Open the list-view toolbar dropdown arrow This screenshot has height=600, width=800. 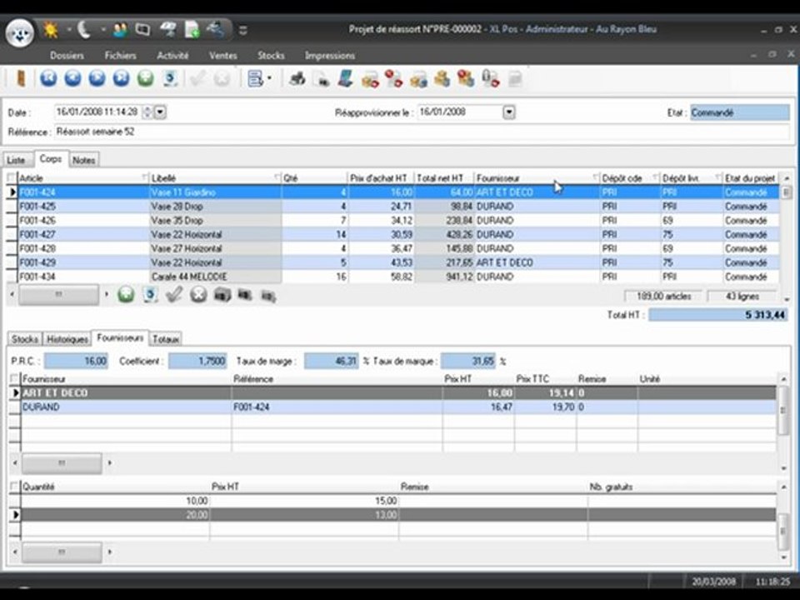[269, 79]
